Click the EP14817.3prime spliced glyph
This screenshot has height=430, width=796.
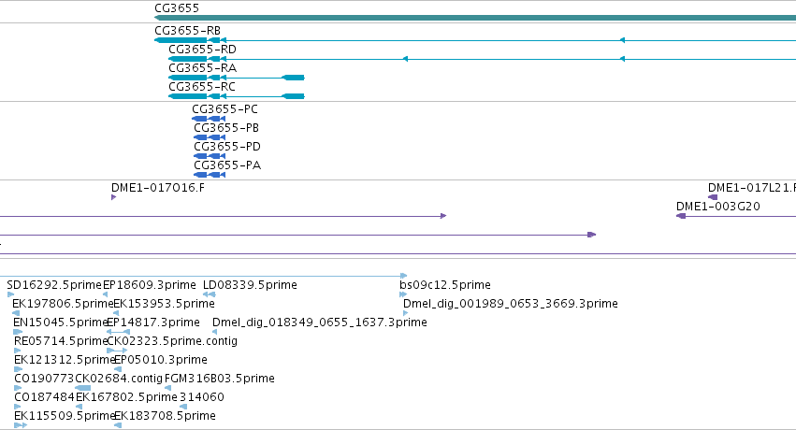[x=118, y=332]
